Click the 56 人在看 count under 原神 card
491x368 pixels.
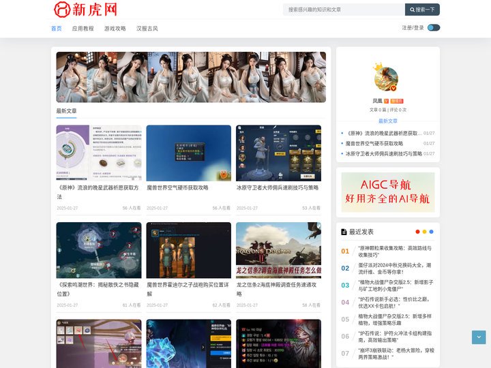(x=132, y=208)
